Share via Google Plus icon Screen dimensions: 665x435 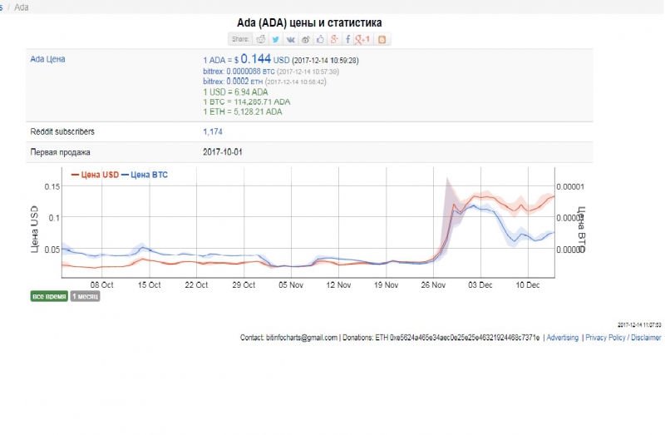point(334,39)
